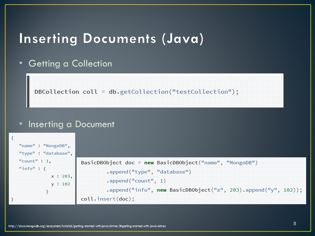The height and width of the screenshot is (236, 315).
Task: Click the y : 102 JSON value
Action: click(x=60, y=184)
